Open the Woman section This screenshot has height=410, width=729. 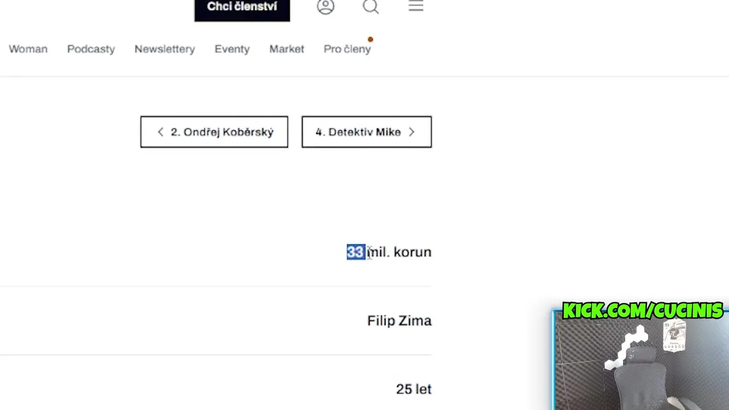coord(28,49)
